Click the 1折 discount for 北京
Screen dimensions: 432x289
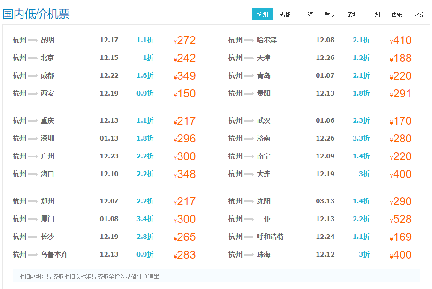pyautogui.click(x=148, y=58)
